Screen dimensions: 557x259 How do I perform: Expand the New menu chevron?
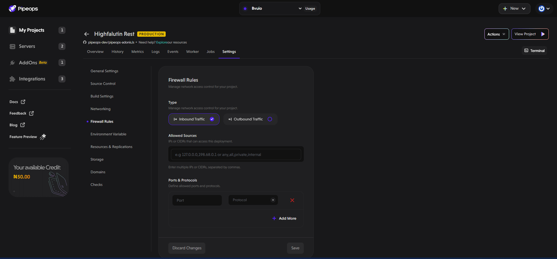coord(524,9)
